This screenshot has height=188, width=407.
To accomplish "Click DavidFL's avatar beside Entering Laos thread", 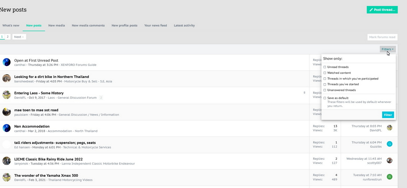I will pyautogui.click(x=6, y=95).
